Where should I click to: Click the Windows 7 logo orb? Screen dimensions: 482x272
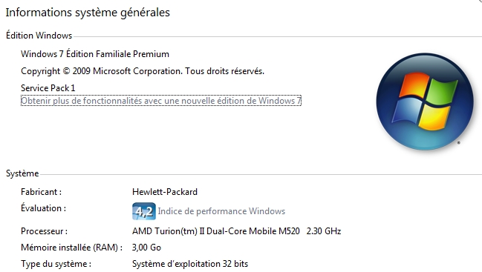click(x=425, y=102)
